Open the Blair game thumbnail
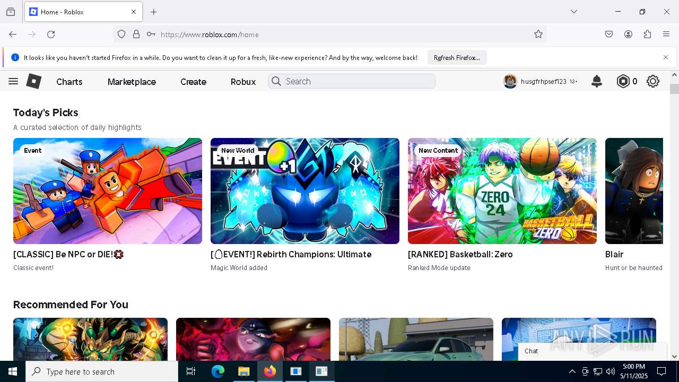Viewport: 679px width, 382px height. tap(634, 191)
